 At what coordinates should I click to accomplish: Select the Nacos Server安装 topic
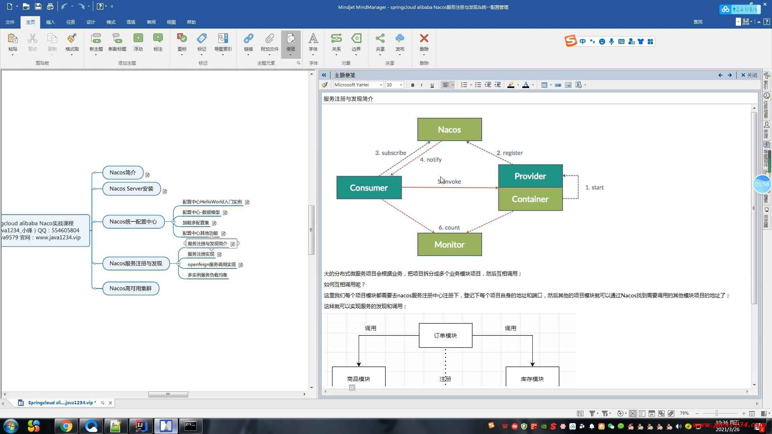coord(131,188)
